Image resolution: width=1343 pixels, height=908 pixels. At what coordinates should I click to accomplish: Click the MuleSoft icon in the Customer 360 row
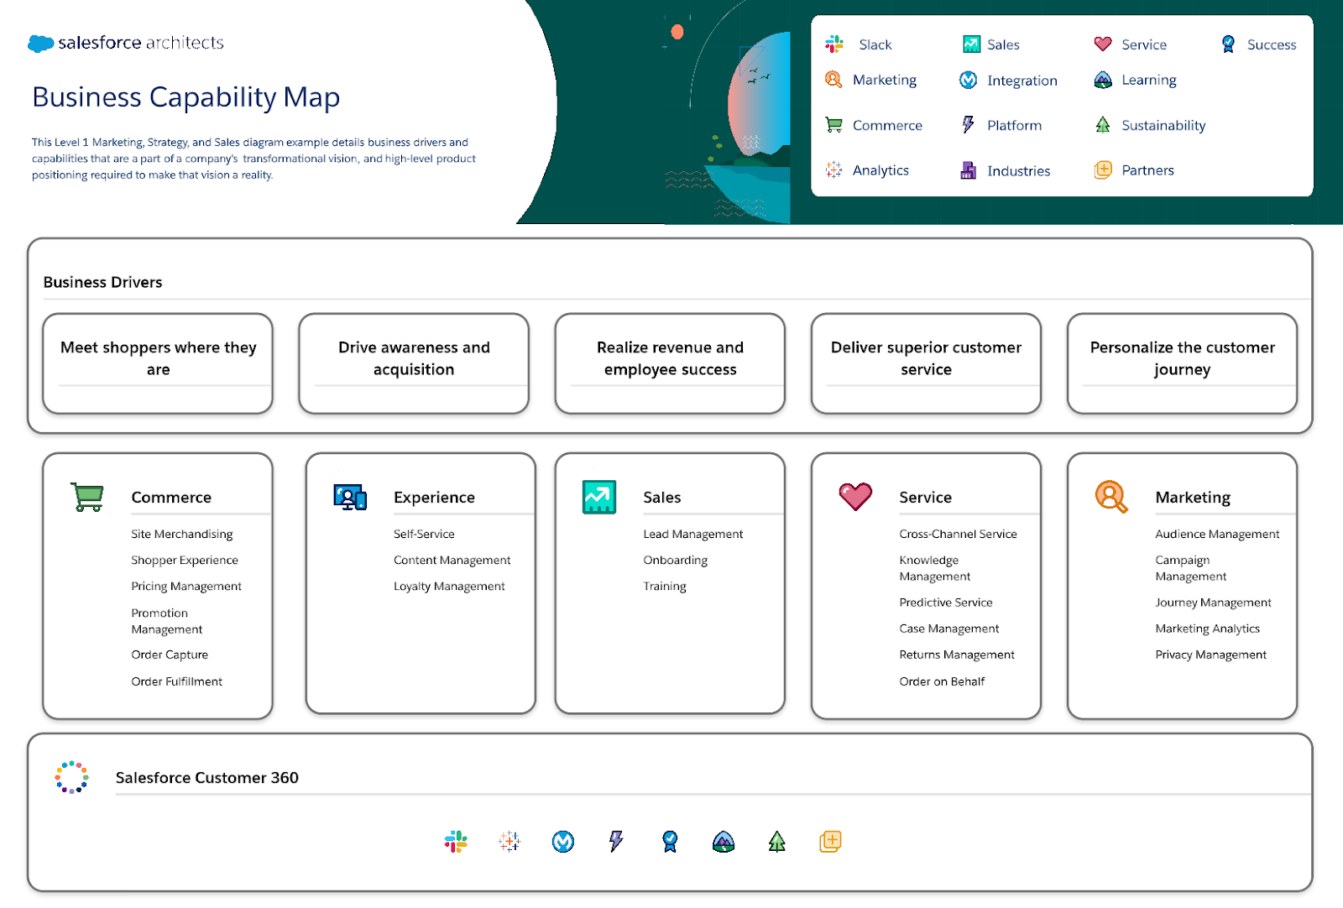[x=562, y=842]
